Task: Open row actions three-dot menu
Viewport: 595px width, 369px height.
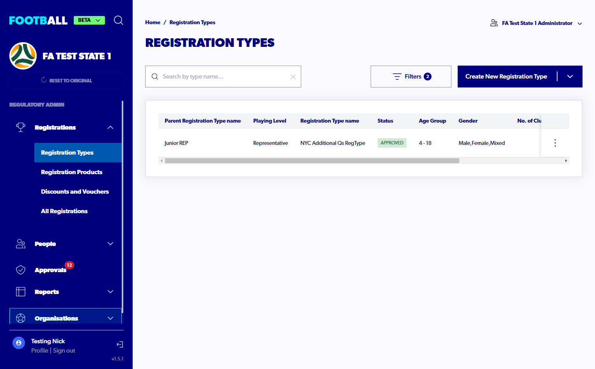Action: tap(555, 143)
